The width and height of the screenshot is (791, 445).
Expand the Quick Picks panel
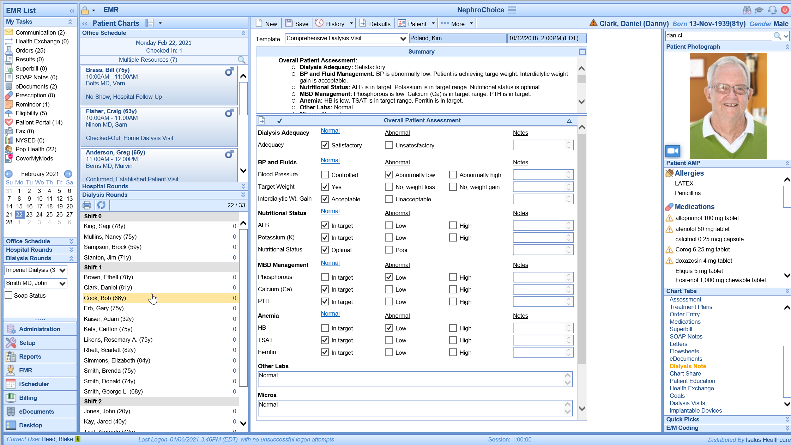(787, 419)
